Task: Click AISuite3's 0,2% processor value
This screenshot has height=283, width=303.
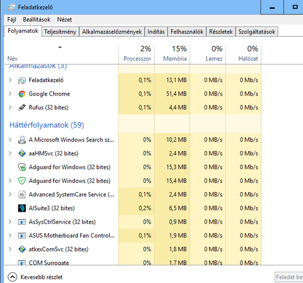Action: [x=145, y=208]
